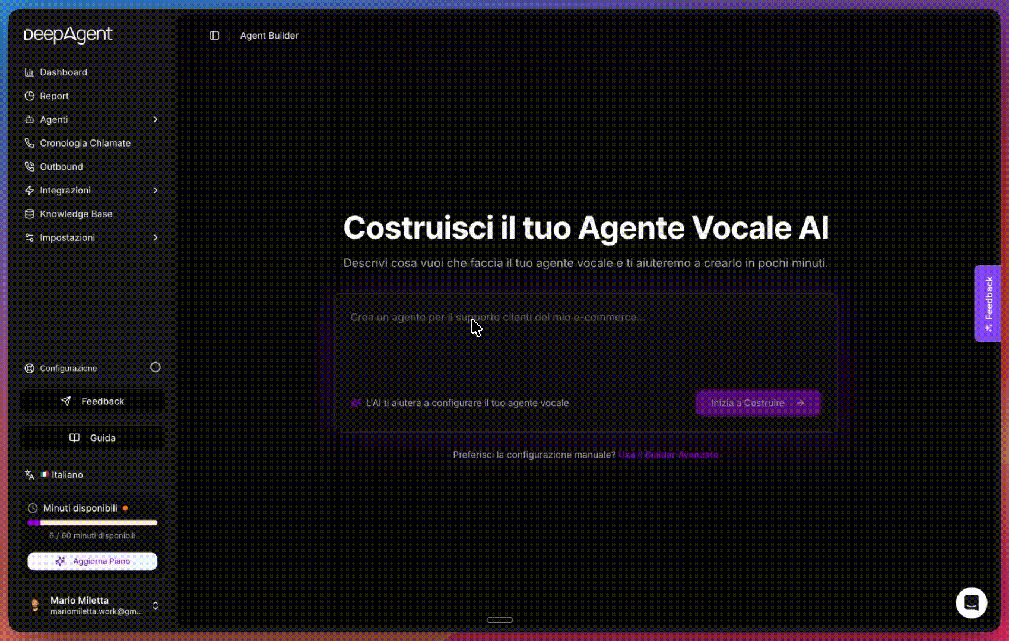Image resolution: width=1009 pixels, height=641 pixels.
Task: Select the Report icon in the sidebar
Action: pos(30,96)
